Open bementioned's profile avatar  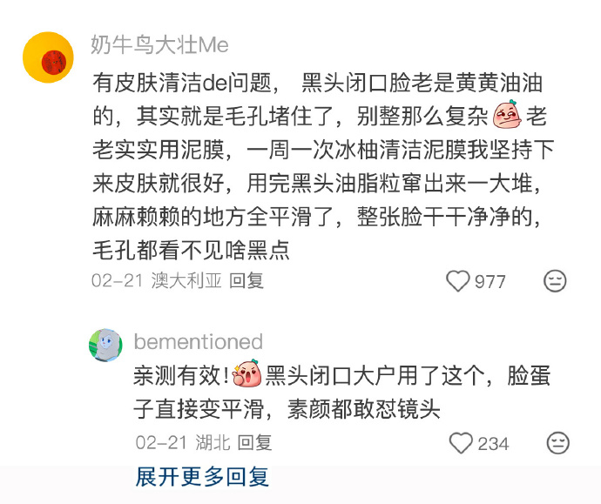coord(105,345)
